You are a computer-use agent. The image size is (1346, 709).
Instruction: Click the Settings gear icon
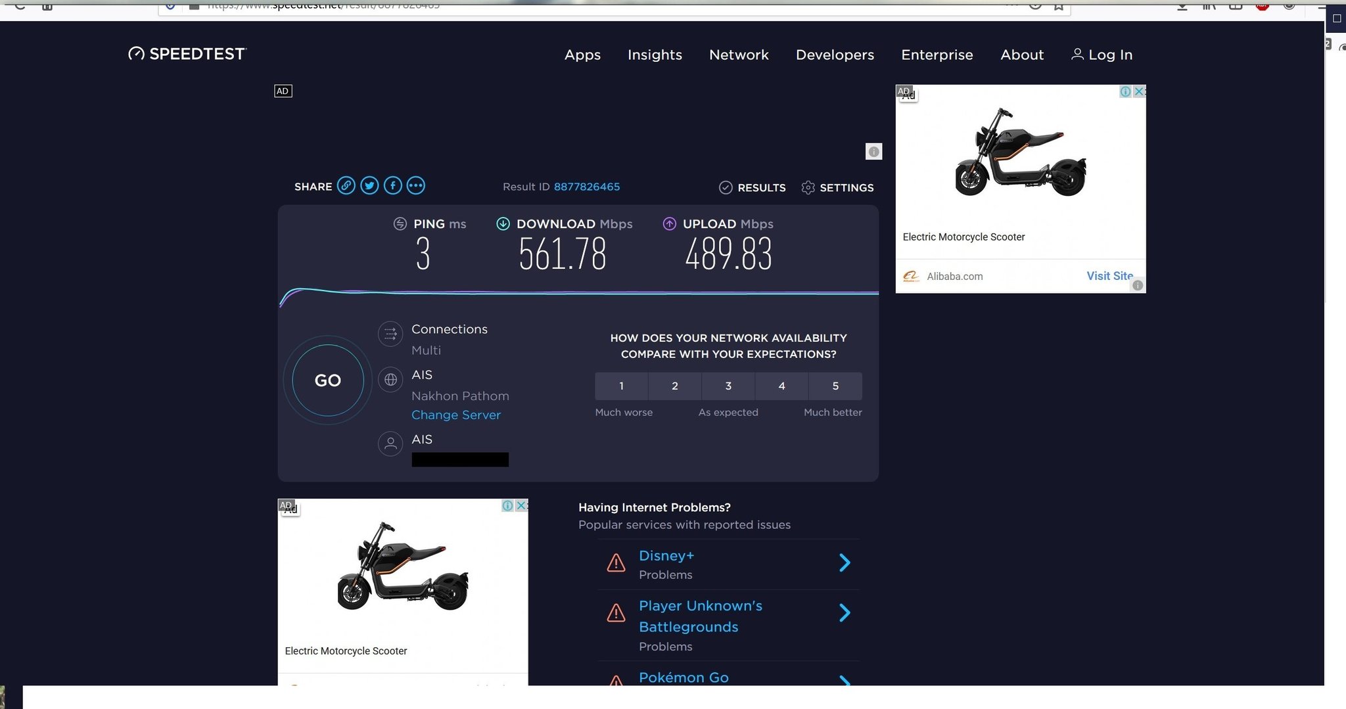[x=808, y=188]
